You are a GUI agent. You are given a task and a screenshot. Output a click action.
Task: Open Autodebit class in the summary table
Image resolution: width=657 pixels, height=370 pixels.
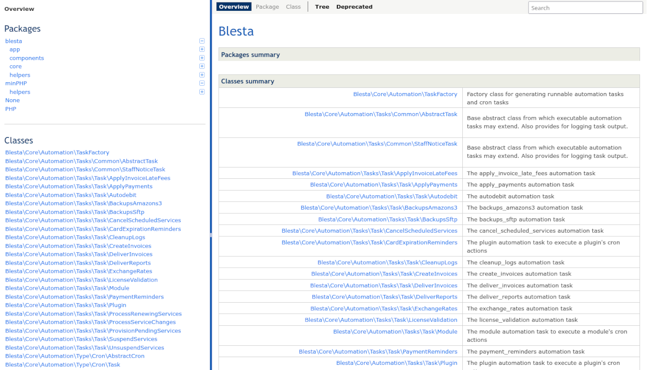(391, 196)
